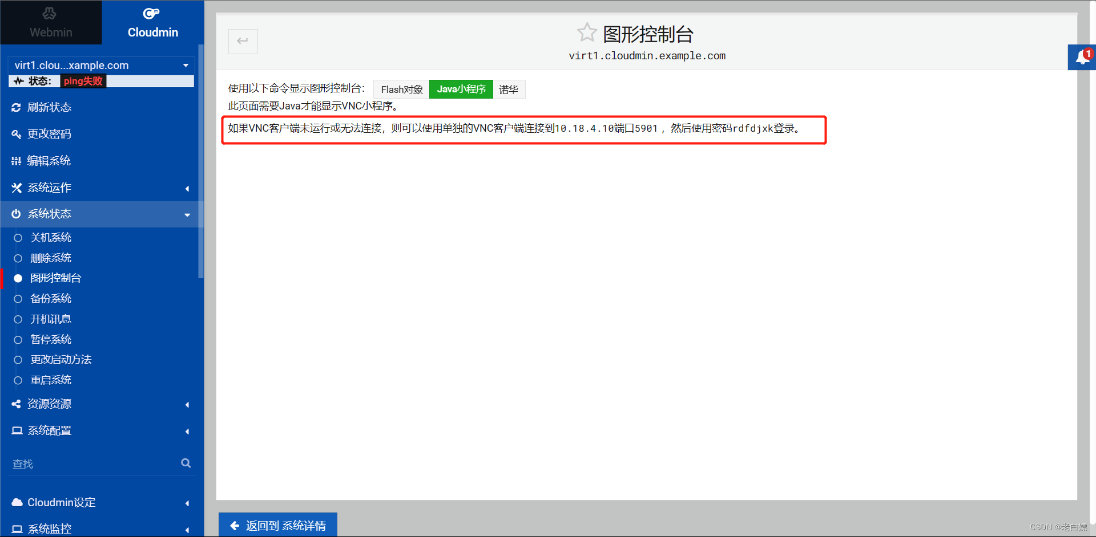1096x537 pixels.
Task: Click the 返回到 系统详情 button
Action: tap(277, 525)
